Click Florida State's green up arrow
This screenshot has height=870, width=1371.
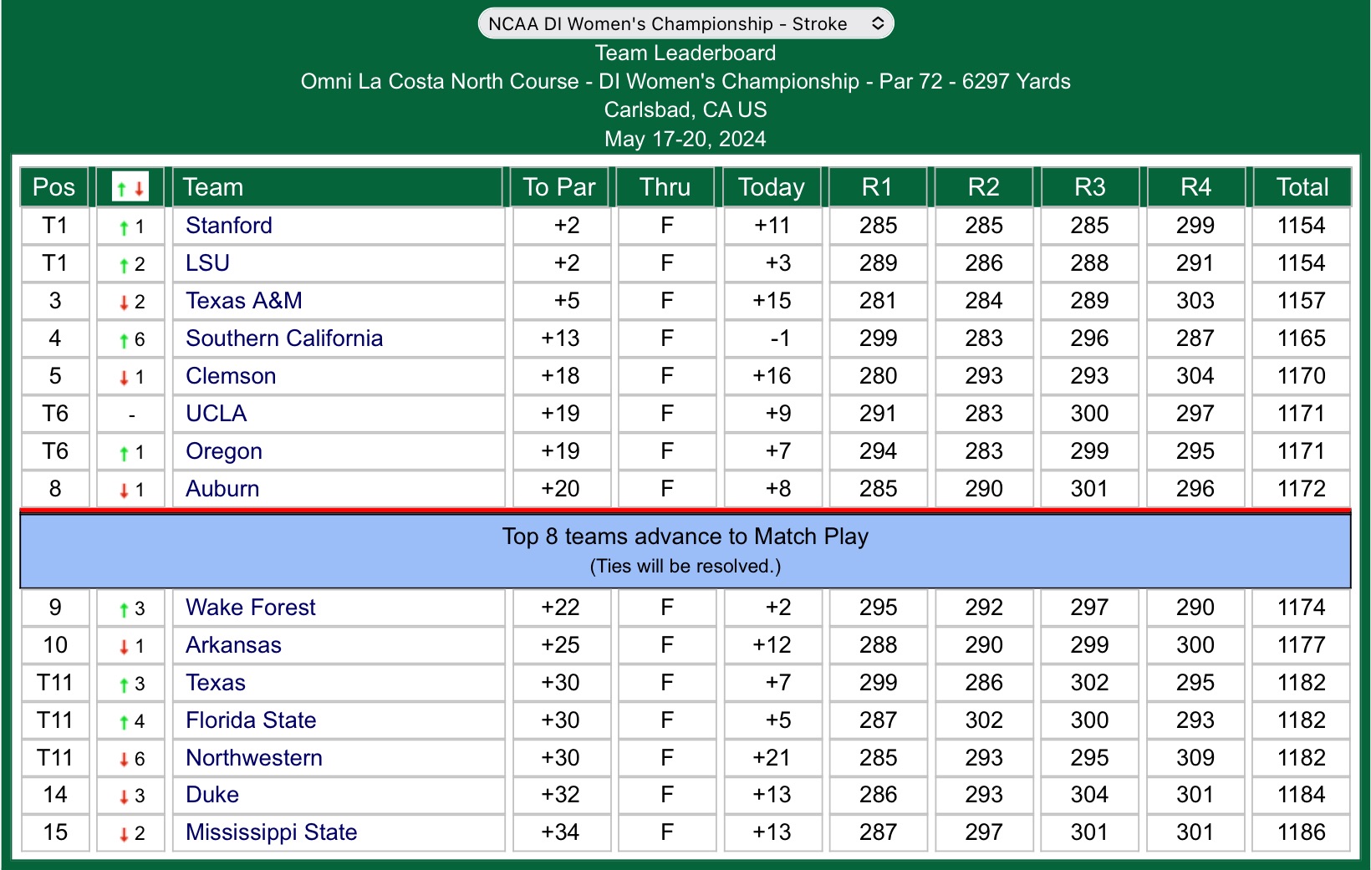[x=124, y=721]
